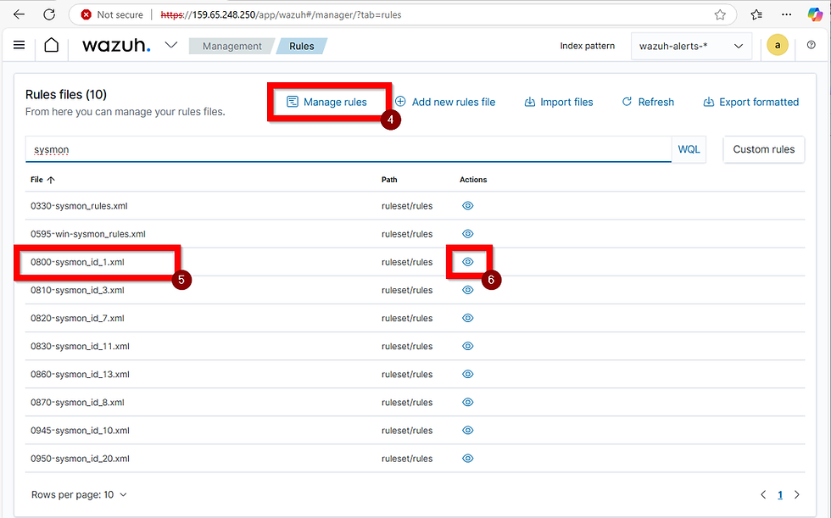Go to previous page arrow in pagination

pos(763,495)
